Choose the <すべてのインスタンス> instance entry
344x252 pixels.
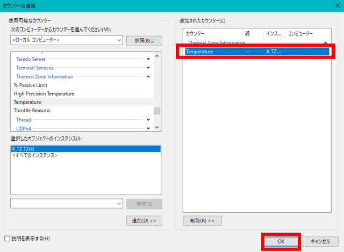coord(34,155)
